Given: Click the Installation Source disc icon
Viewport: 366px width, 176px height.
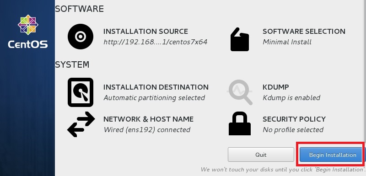Looking at the screenshot, I should click(81, 37).
